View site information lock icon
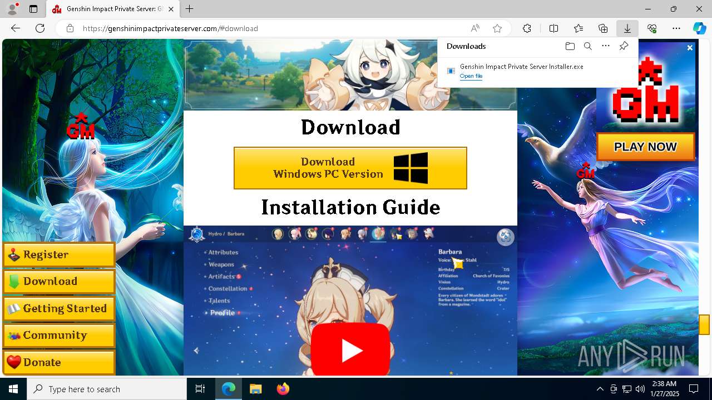Viewport: 712px width, 400px height. 70,28
